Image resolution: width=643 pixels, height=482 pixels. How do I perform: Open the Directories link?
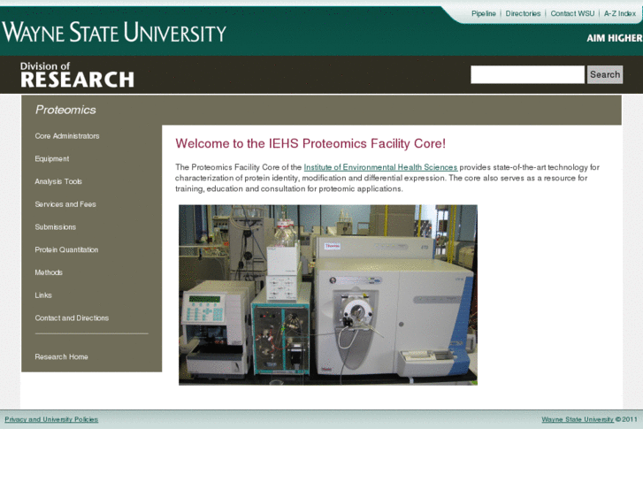click(523, 13)
